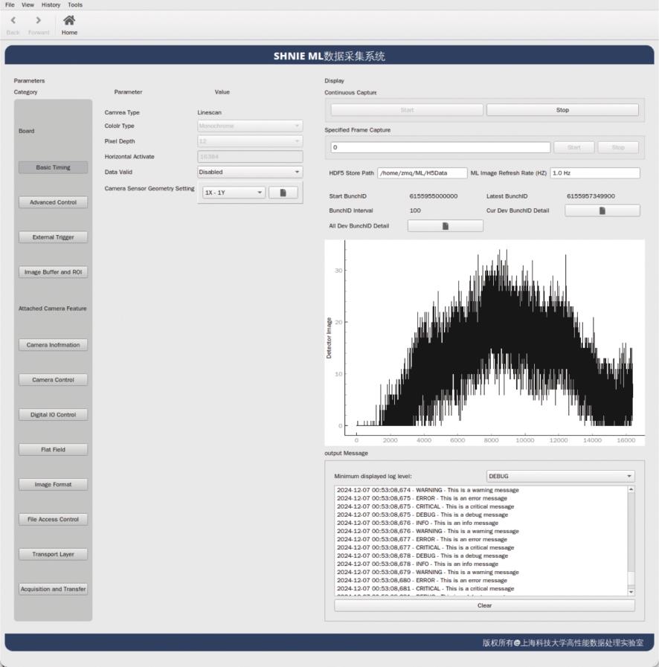Open minimum displayed log level dropdown
This screenshot has height=667, width=659.
pos(559,476)
